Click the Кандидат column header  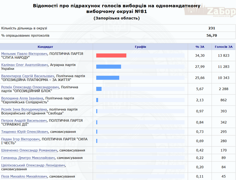click(x=45, y=47)
